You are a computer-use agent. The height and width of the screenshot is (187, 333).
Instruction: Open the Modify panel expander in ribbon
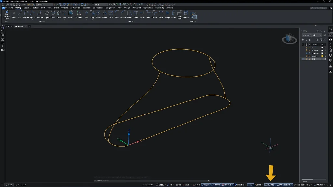(131, 21)
